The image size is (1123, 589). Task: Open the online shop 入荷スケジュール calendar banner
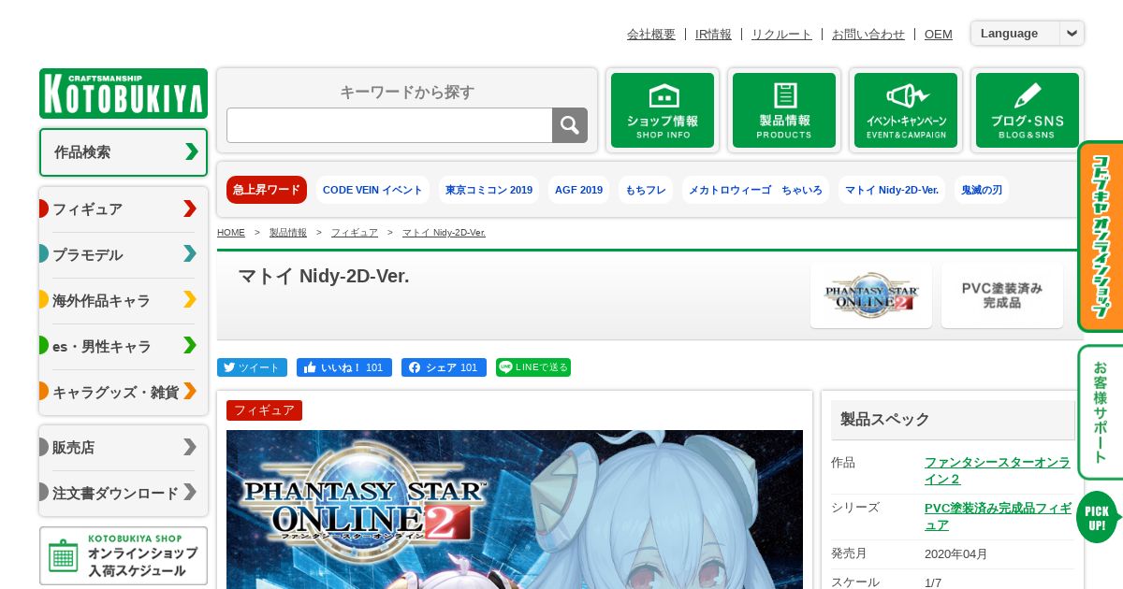[x=124, y=555]
